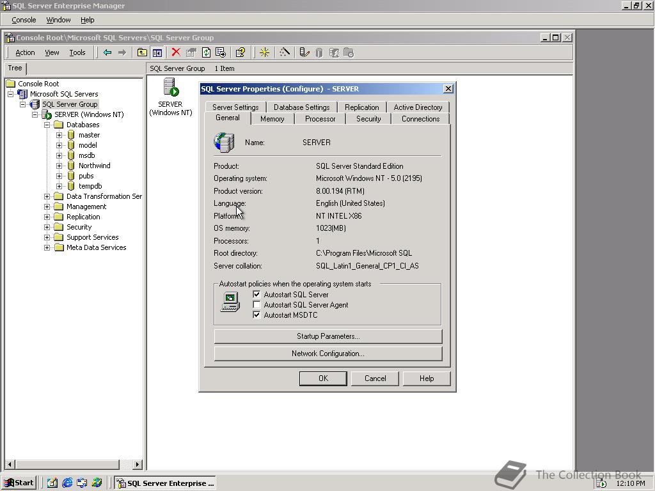The image size is (655, 491).
Task: Click the Help question mark toolbar icon
Action: 241,52
